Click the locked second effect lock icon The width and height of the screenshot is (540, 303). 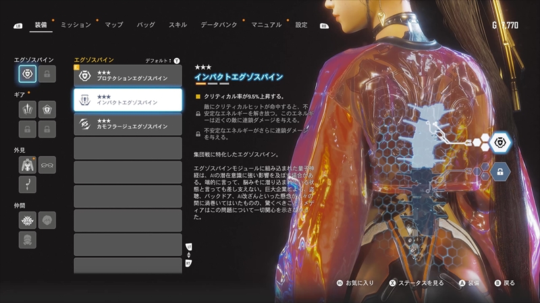coord(198,114)
